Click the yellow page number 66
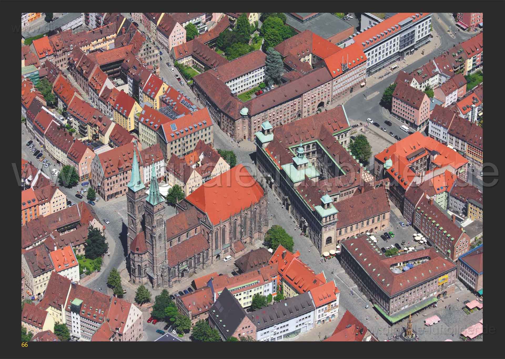The image size is (505, 359). click(24, 345)
